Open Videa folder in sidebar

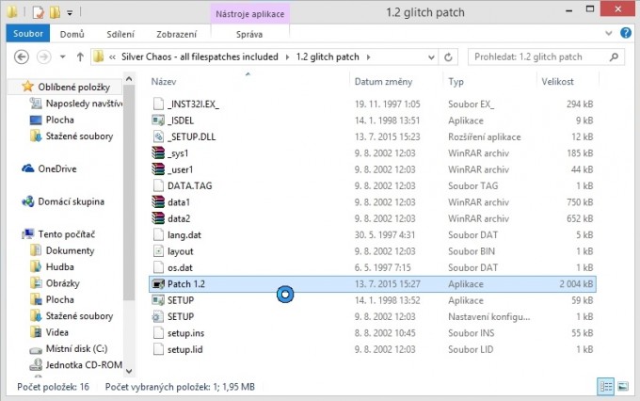[x=56, y=332]
